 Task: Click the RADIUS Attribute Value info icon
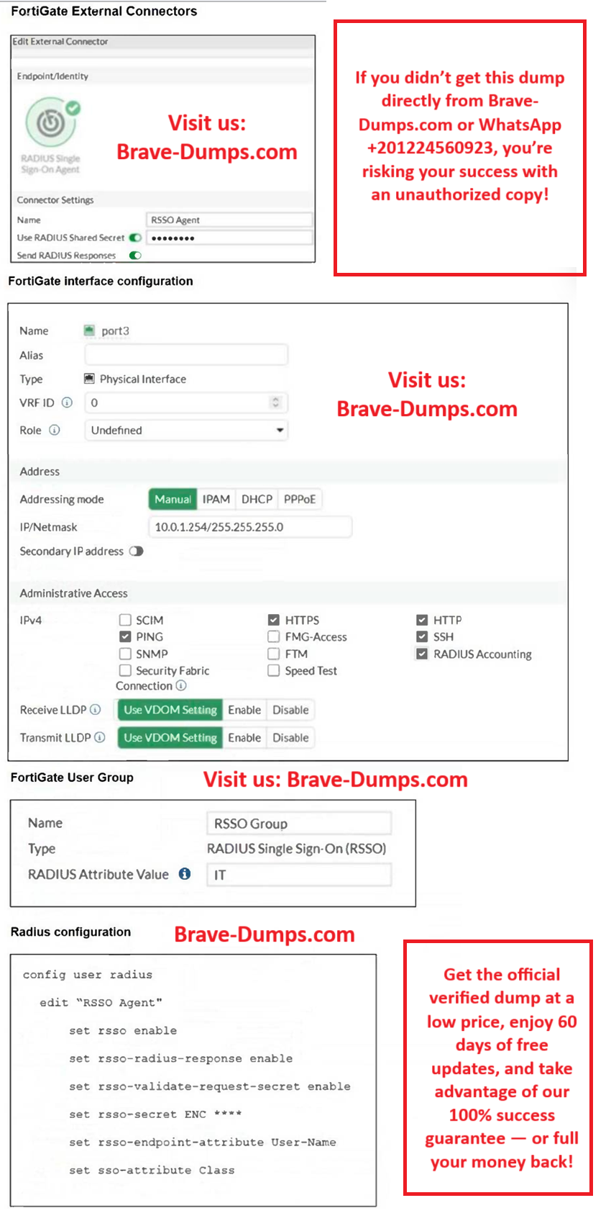(x=185, y=874)
